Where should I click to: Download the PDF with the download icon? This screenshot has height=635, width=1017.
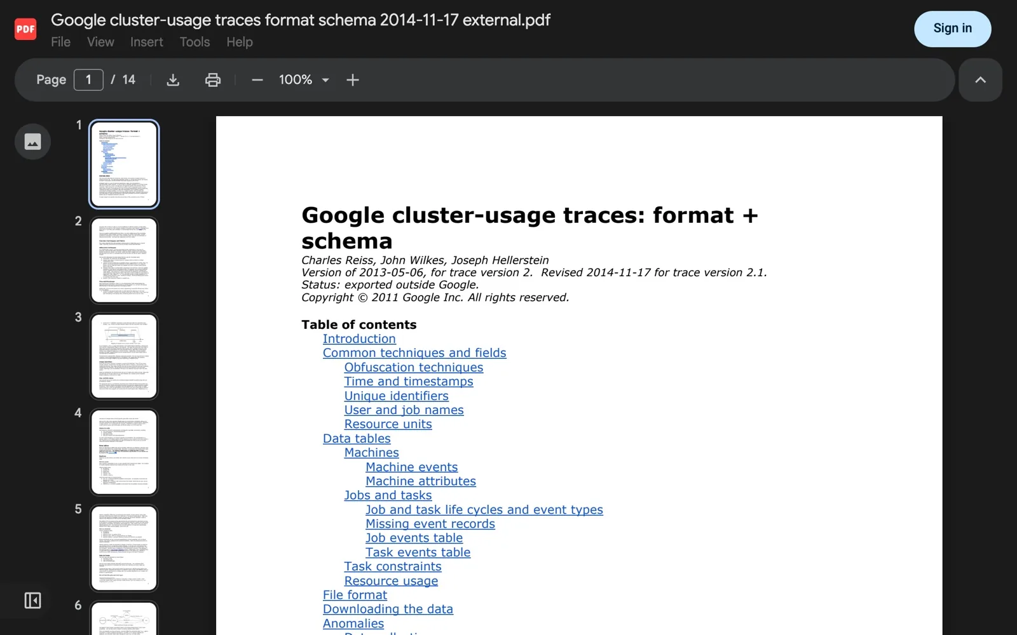173,80
